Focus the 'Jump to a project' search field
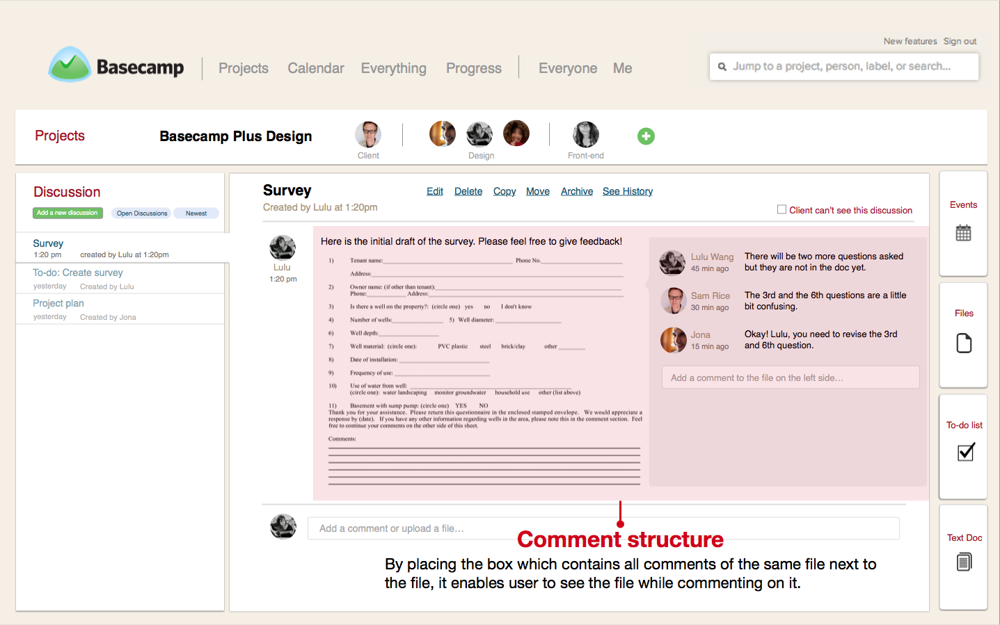1000x625 pixels. (844, 67)
